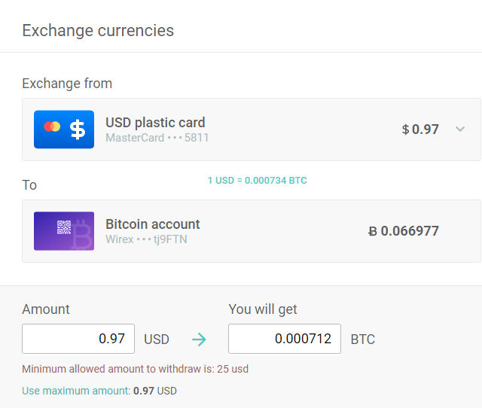
Task: Select the USD plastic card row
Action: [251, 129]
